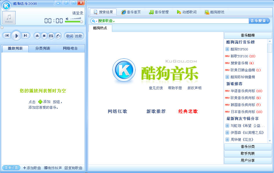274x173 pixels.
Task: Click the song search input field
Action: tap(173, 21)
